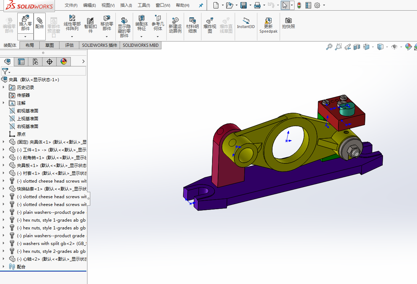Click the 更新 Speedpak button
This screenshot has height=284, width=417.
point(268,25)
